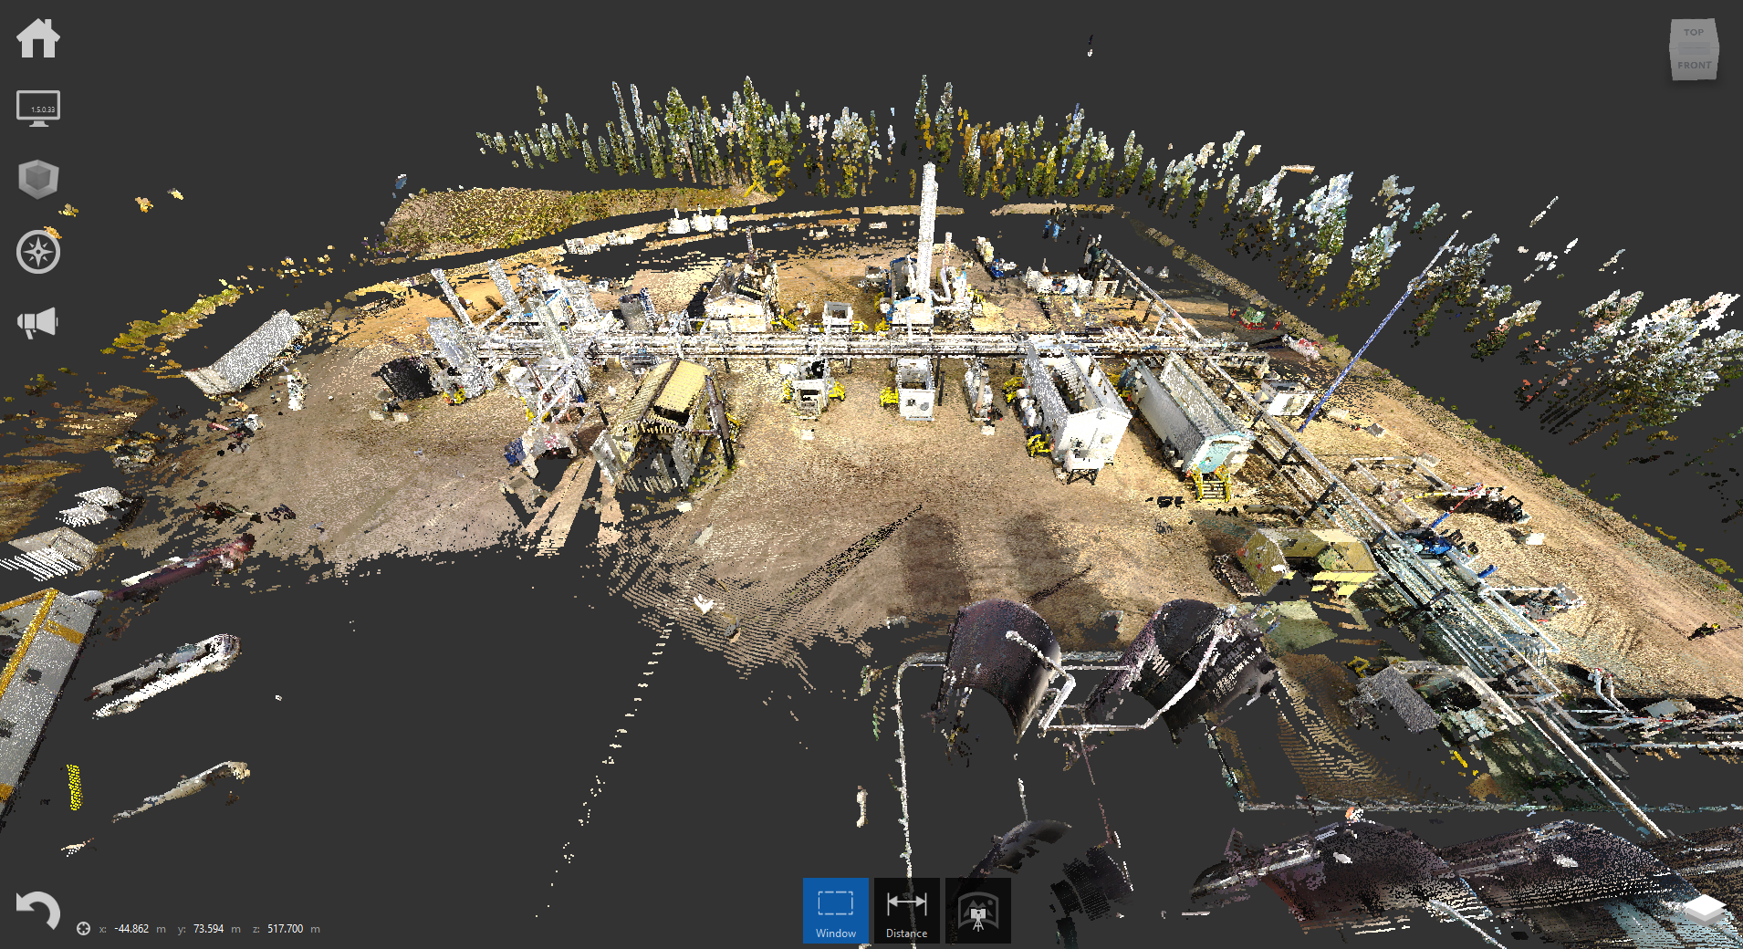Click the Home icon

click(38, 39)
